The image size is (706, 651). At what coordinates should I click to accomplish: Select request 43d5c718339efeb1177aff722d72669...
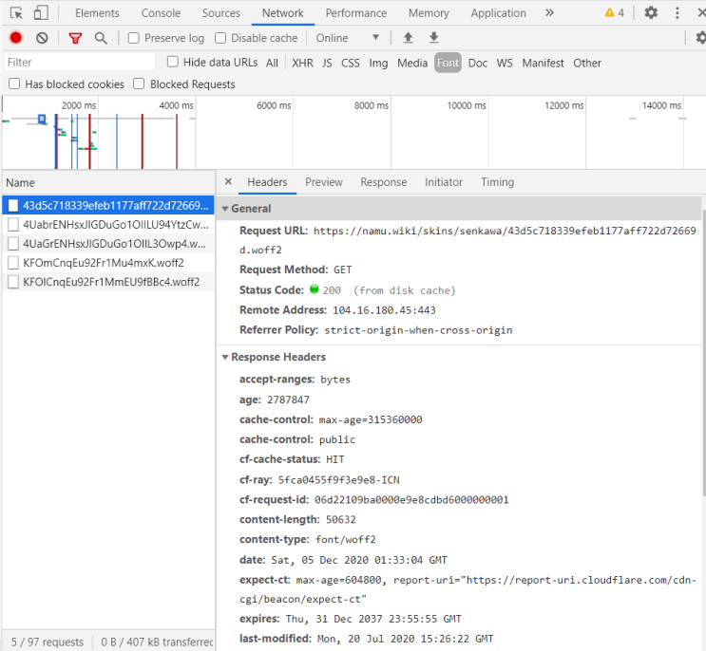point(108,206)
